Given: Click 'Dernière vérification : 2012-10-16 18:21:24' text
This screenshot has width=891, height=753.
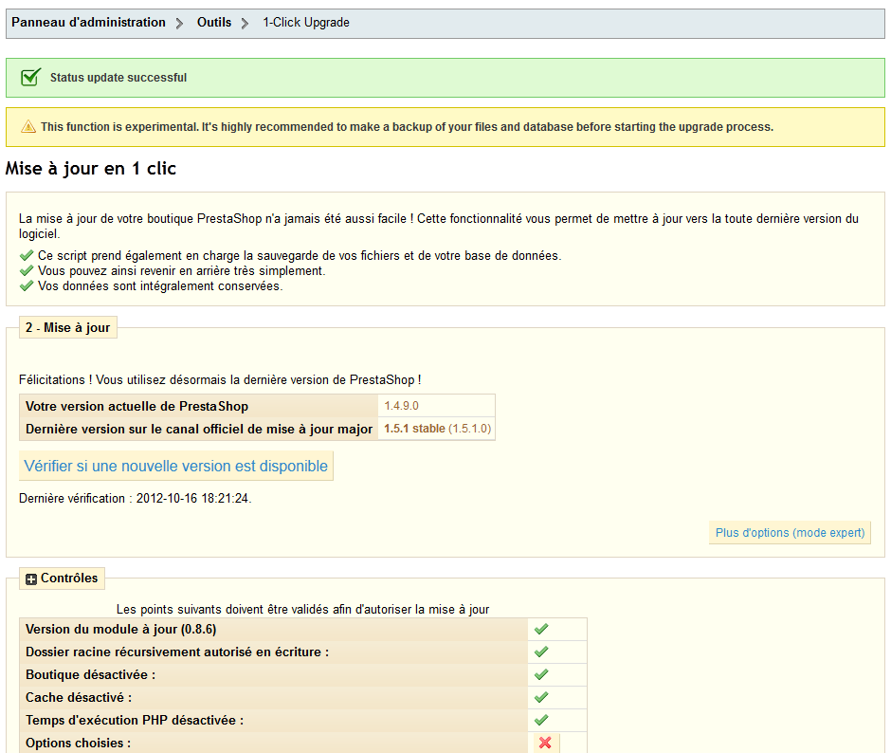Looking at the screenshot, I should point(136,498).
